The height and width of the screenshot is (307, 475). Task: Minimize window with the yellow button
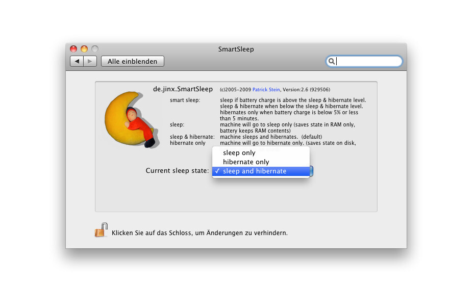[x=84, y=49]
